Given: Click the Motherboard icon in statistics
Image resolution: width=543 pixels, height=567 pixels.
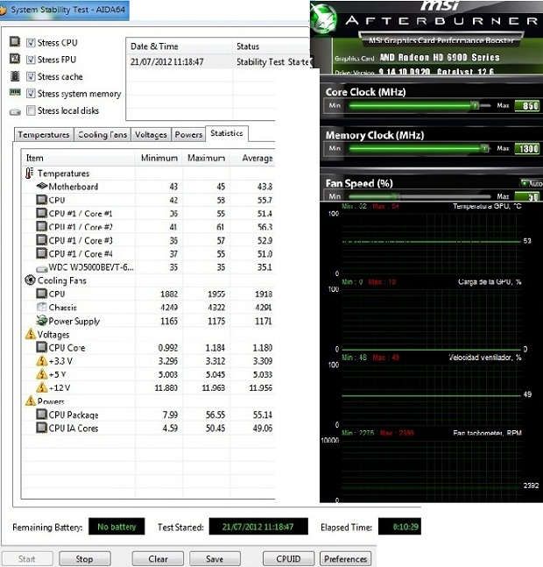Looking at the screenshot, I should [42, 186].
